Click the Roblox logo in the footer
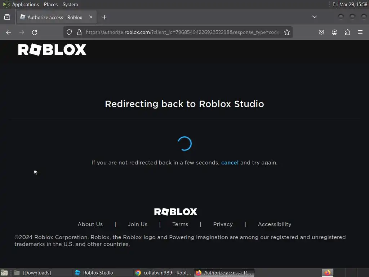 click(x=175, y=212)
